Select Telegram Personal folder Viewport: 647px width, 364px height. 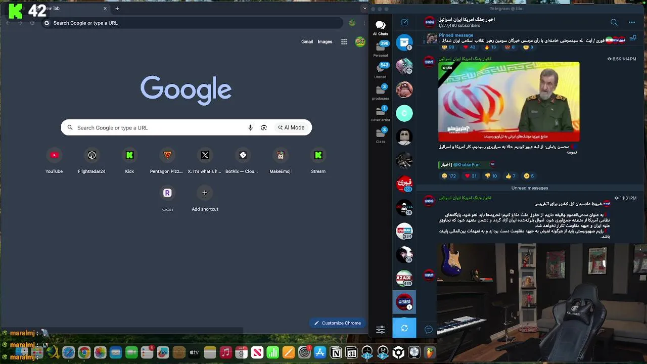(x=381, y=49)
